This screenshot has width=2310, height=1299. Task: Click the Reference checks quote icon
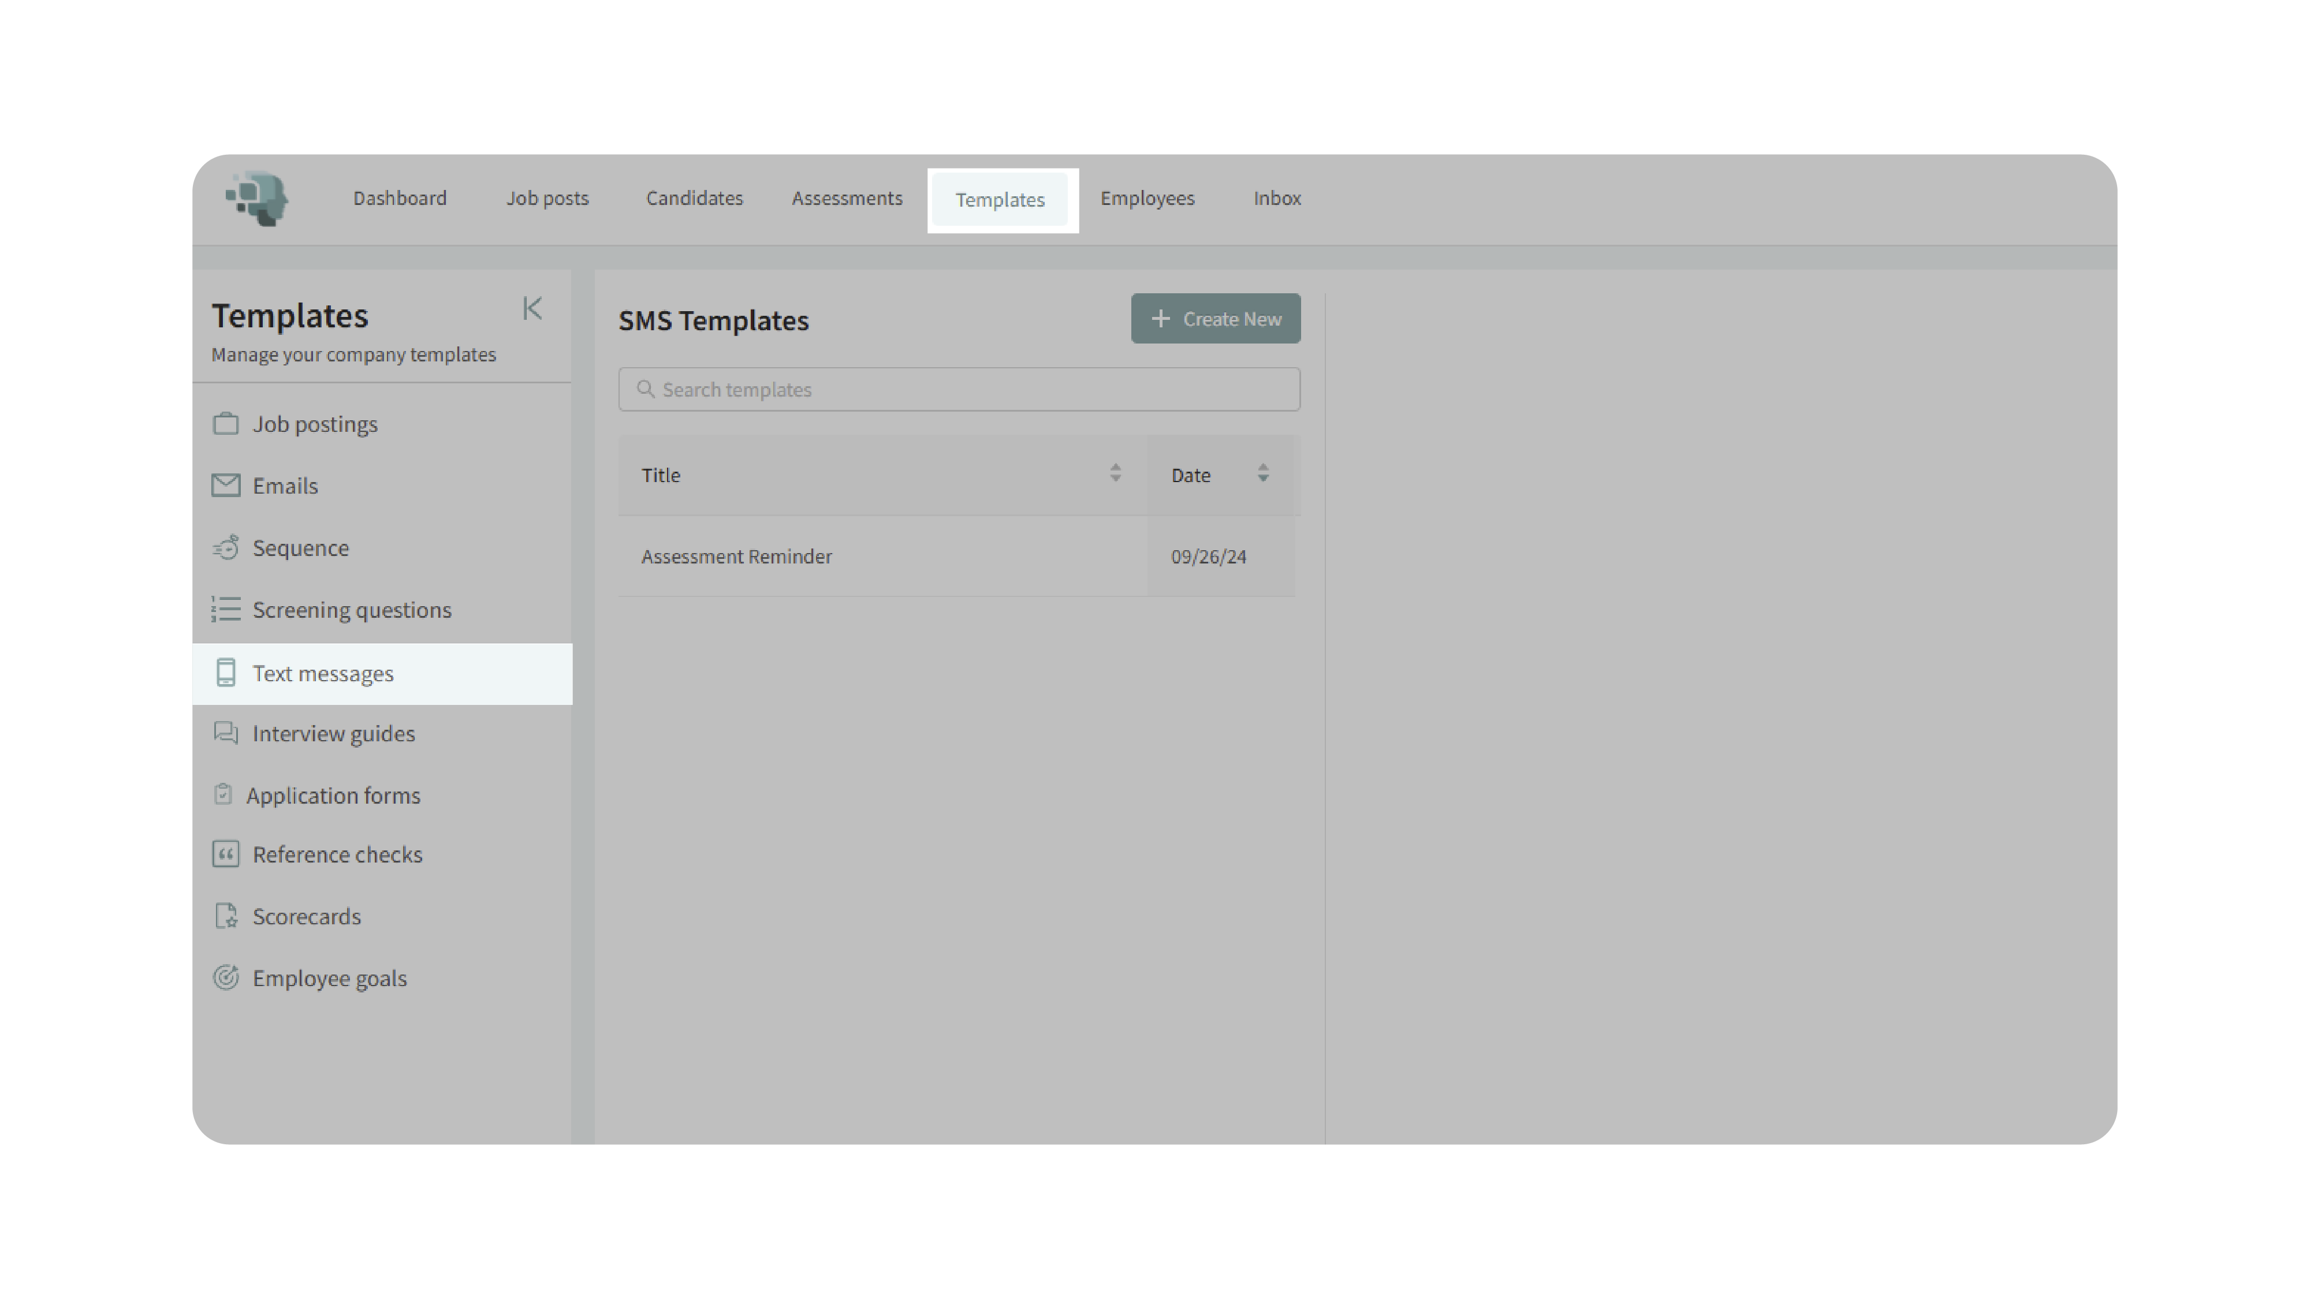point(226,853)
